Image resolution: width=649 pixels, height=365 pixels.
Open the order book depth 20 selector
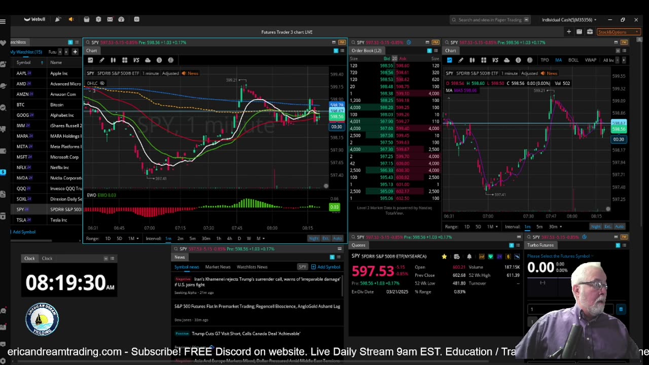click(x=394, y=58)
